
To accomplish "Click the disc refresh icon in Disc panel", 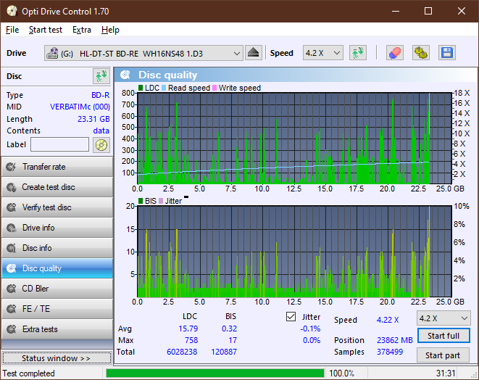I will pos(101,76).
